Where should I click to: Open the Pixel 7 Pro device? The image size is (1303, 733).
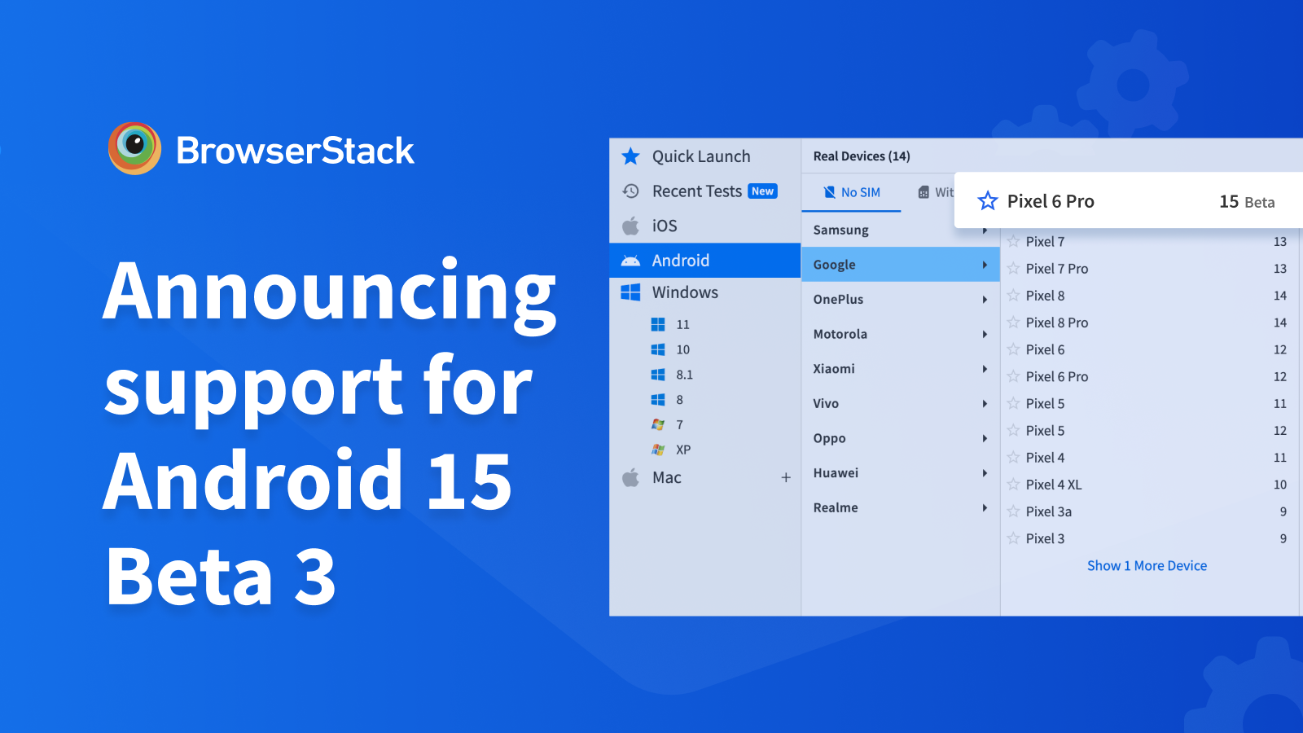click(x=1056, y=269)
